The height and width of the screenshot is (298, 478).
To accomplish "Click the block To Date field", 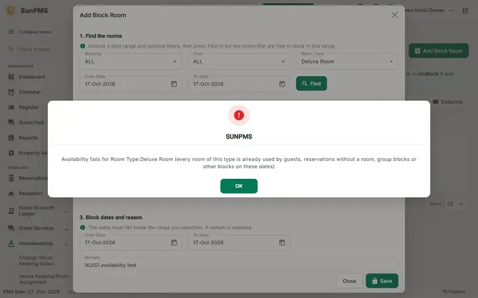I will click(x=239, y=242).
